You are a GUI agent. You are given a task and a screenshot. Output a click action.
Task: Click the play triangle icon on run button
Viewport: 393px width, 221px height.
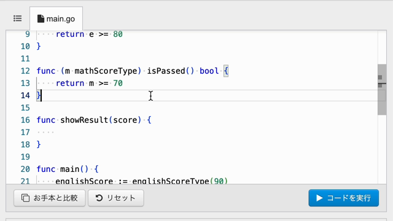(x=319, y=198)
